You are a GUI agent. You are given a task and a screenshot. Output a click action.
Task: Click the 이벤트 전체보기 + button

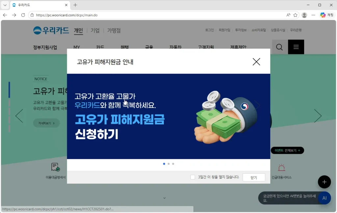pos(287,150)
